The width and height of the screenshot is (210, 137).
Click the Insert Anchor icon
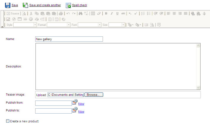click(x=204, y=14)
